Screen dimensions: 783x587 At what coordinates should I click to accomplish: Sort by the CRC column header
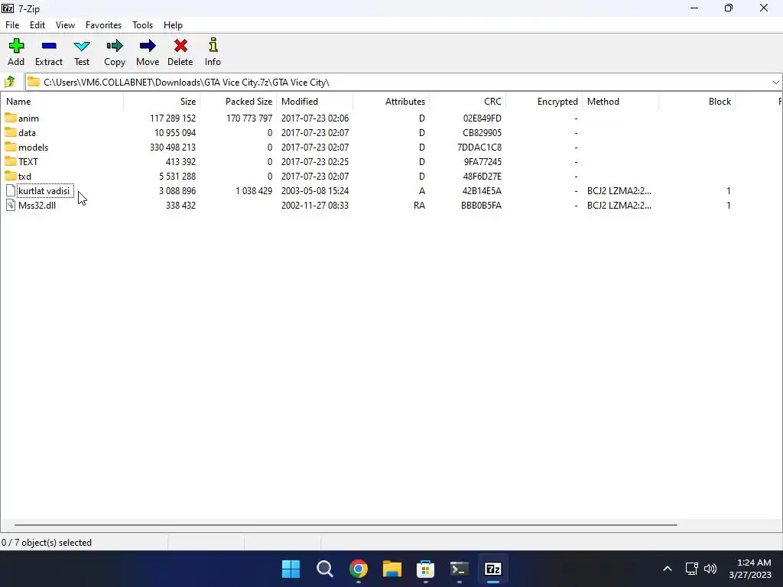pyautogui.click(x=467, y=102)
